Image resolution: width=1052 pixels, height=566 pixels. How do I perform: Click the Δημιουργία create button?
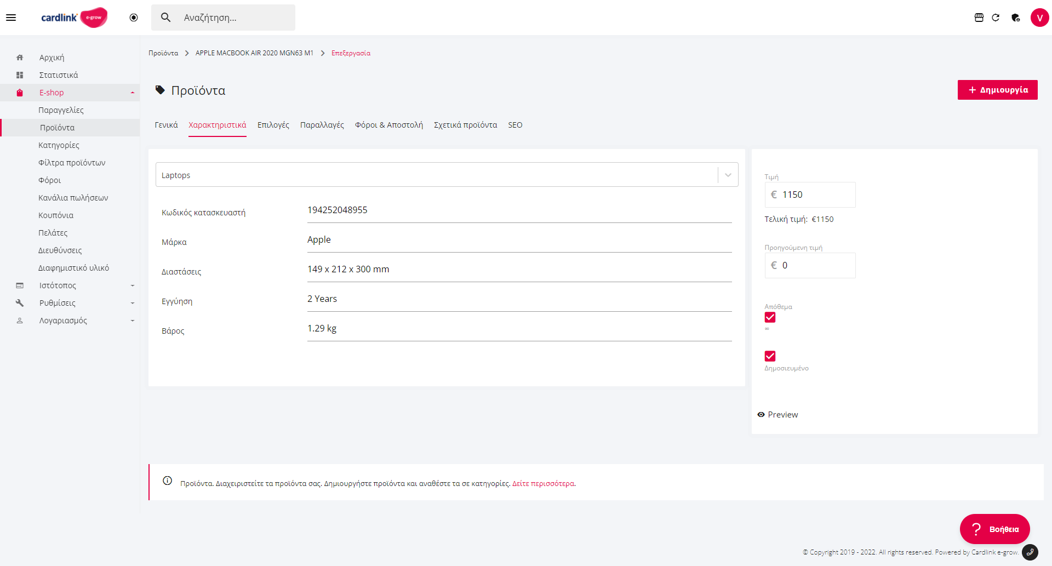[x=998, y=90]
